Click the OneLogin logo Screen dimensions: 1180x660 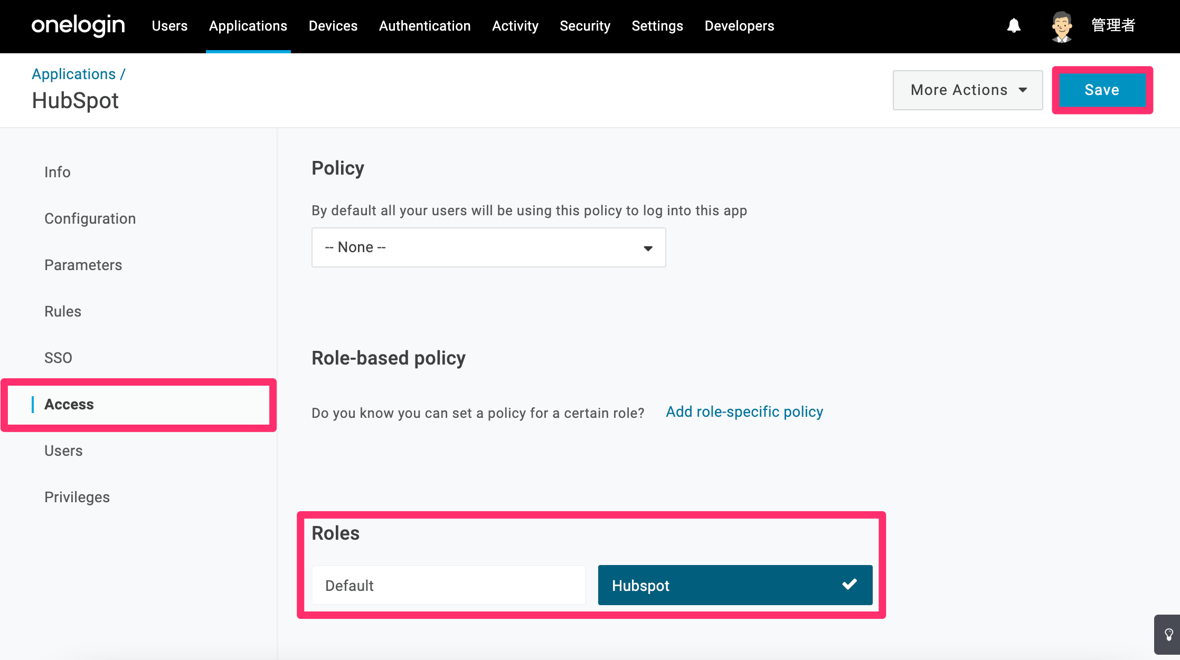coord(78,26)
